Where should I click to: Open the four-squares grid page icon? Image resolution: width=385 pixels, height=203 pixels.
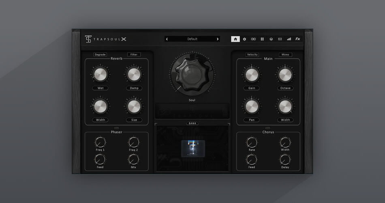tap(262, 39)
